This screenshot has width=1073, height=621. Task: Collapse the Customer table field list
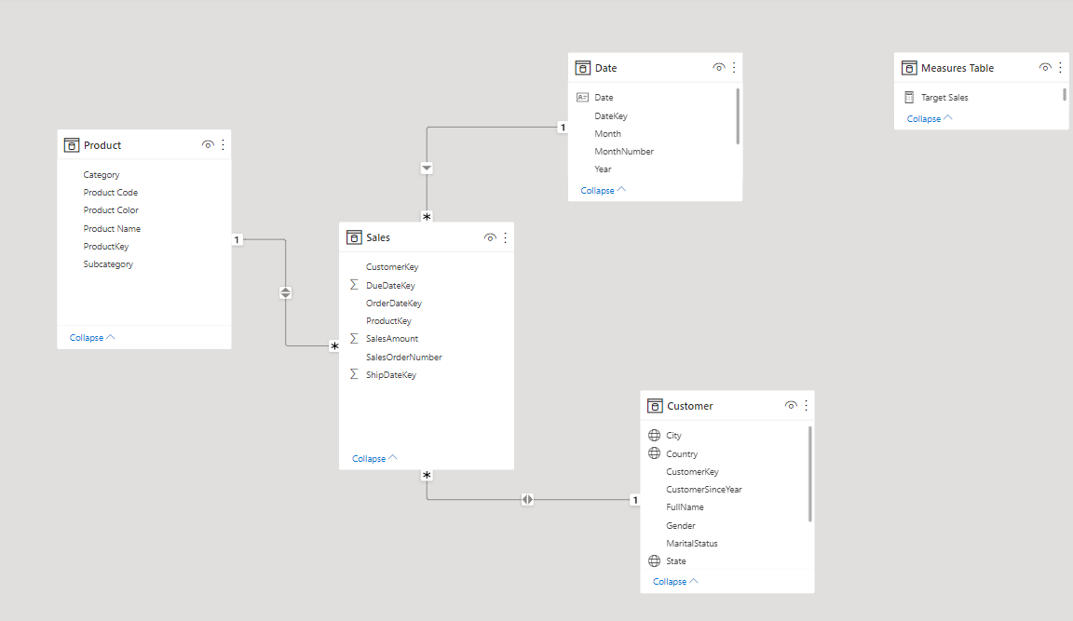(675, 581)
